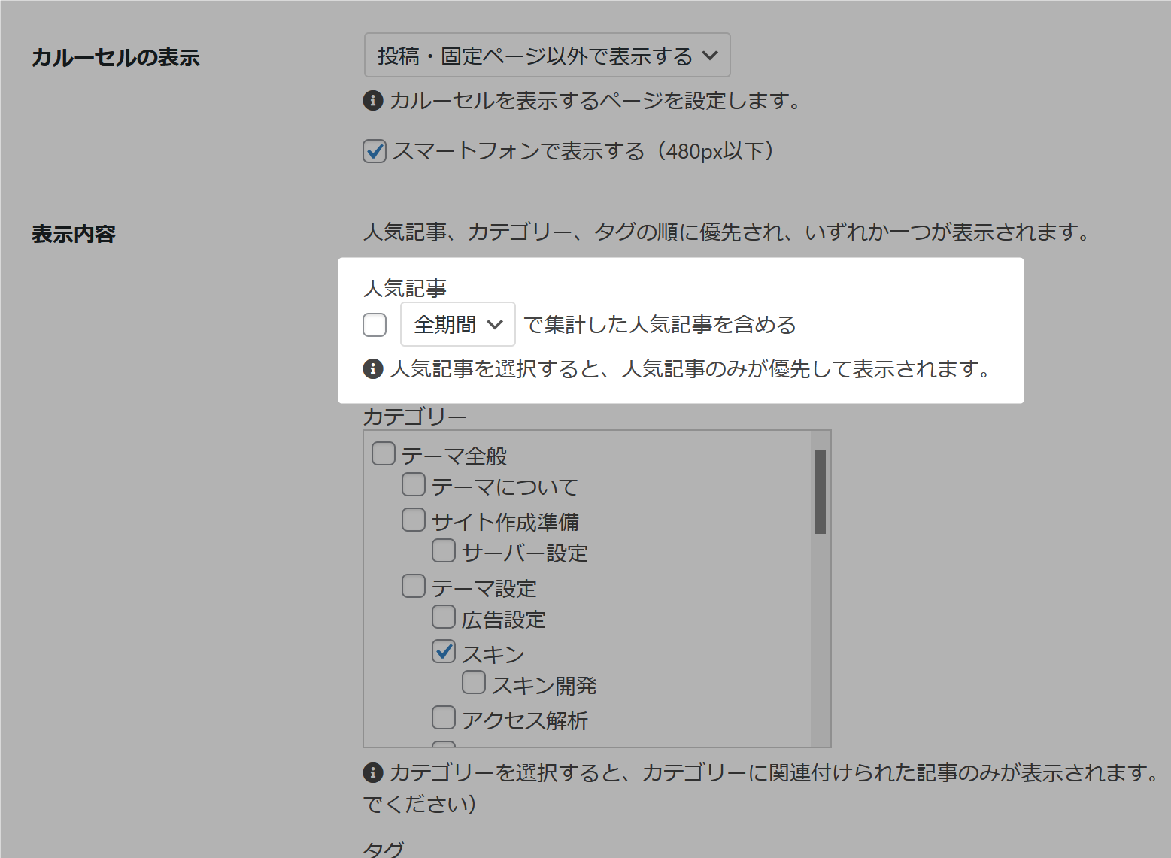Click the category list scrollbar thumb
1171x858 pixels.
click(x=821, y=492)
